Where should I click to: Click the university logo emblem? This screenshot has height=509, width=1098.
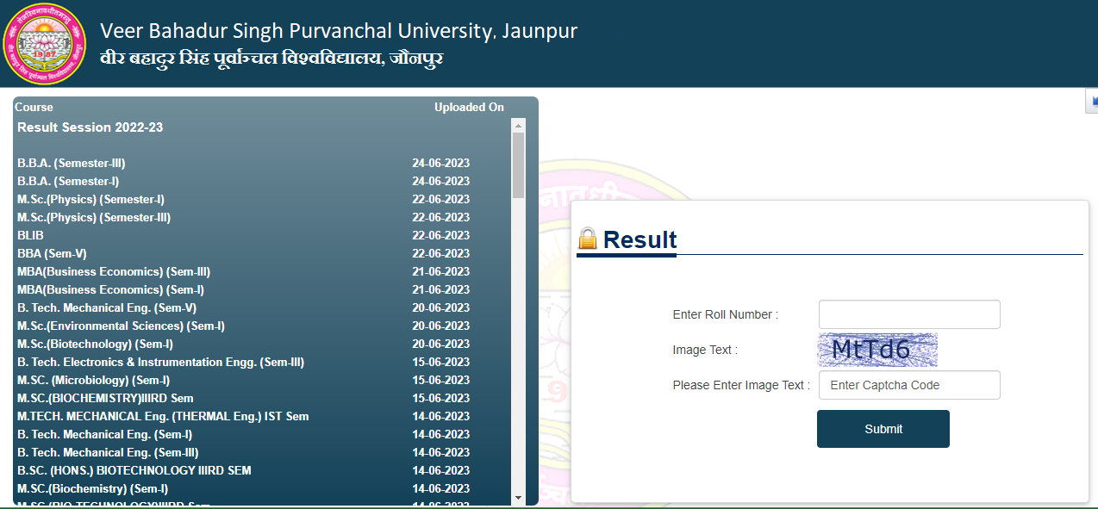(45, 43)
